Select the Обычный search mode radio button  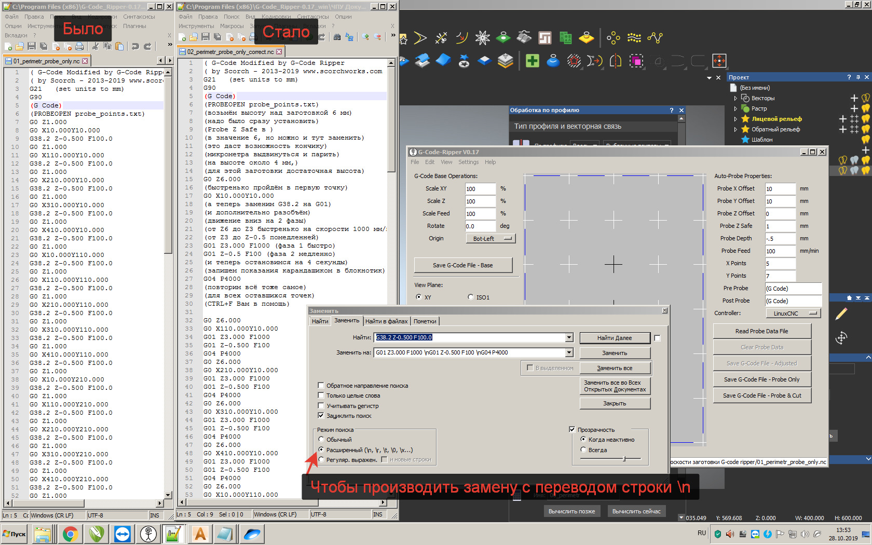(x=321, y=440)
